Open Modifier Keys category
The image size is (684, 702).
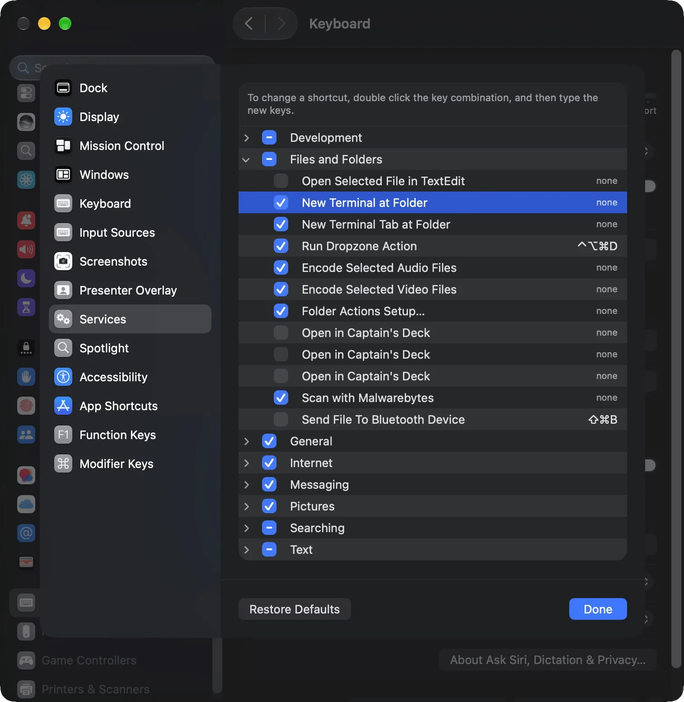(x=130, y=463)
